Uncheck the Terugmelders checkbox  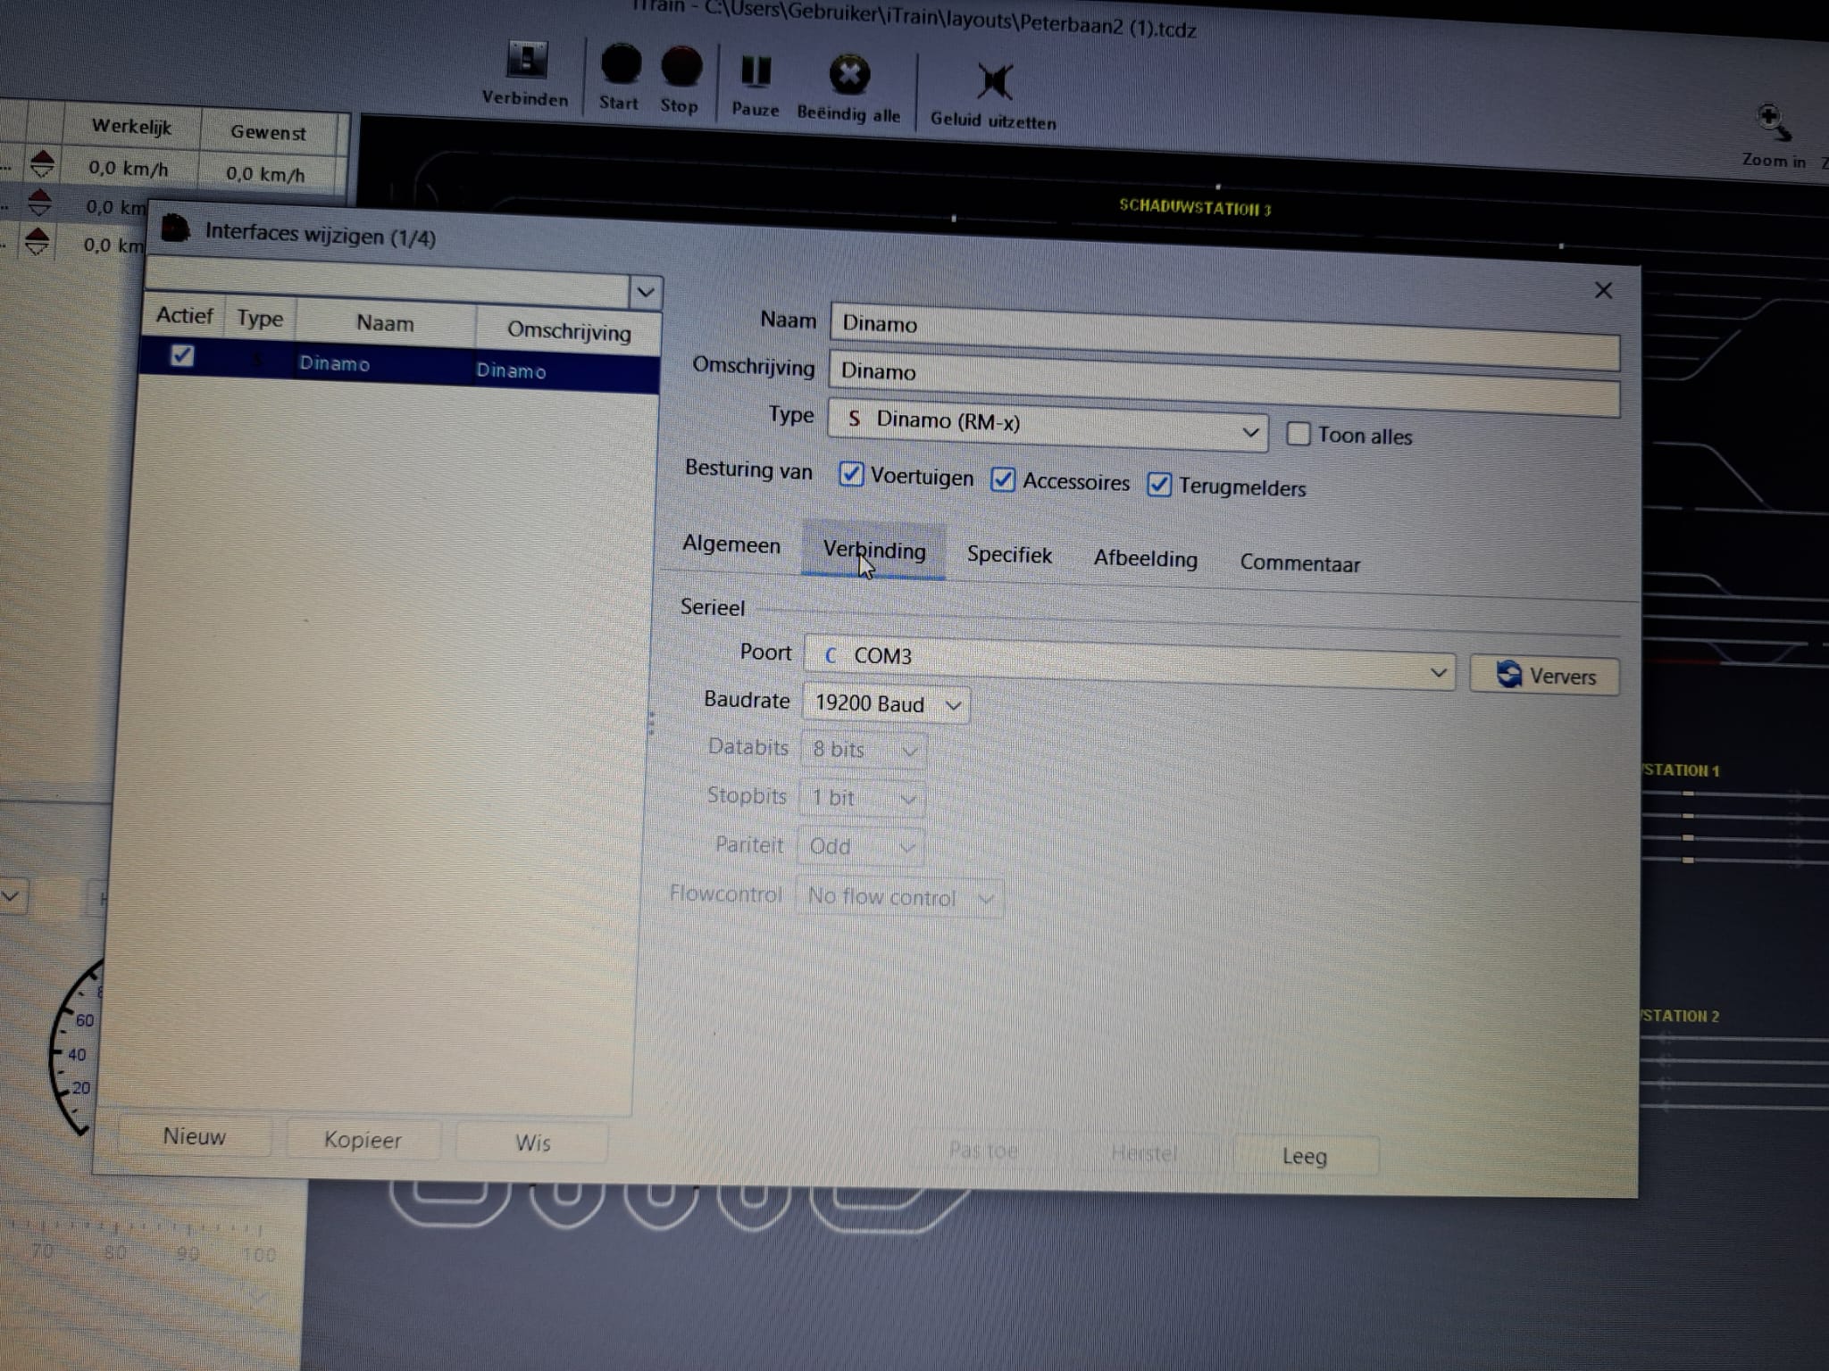1159,484
